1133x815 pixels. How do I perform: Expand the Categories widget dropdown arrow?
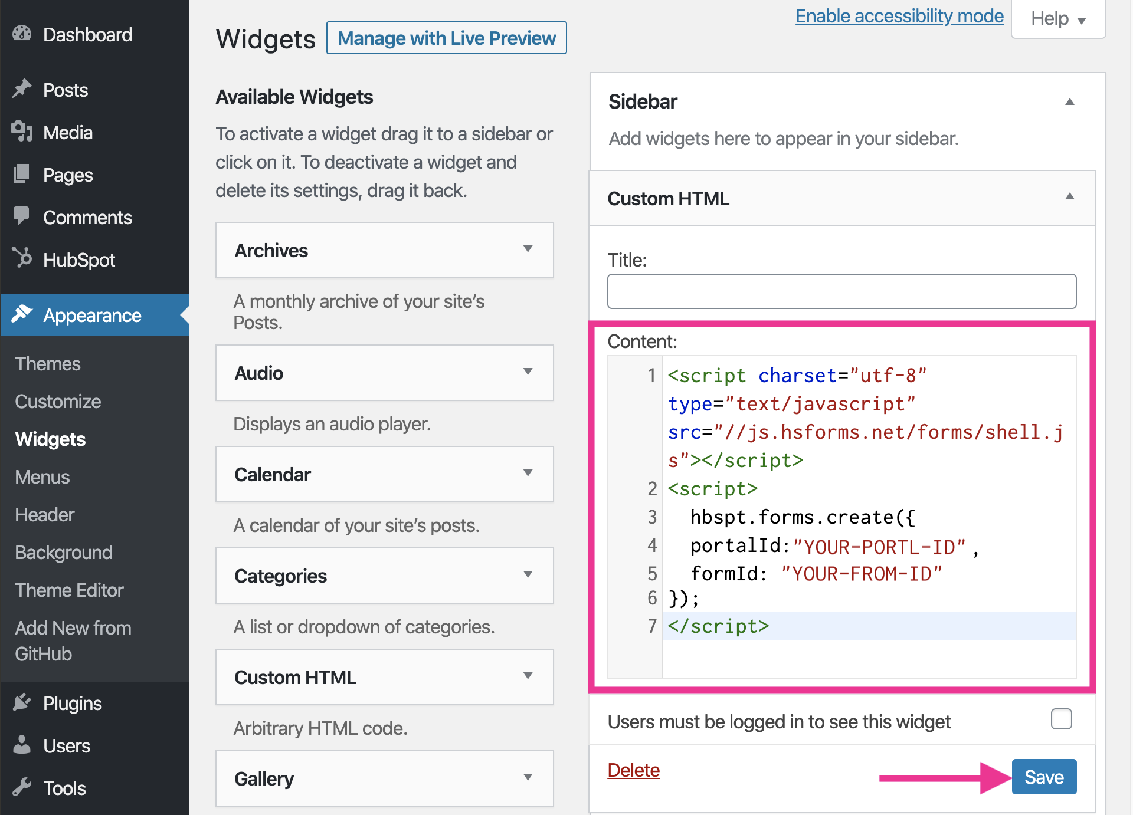point(528,574)
